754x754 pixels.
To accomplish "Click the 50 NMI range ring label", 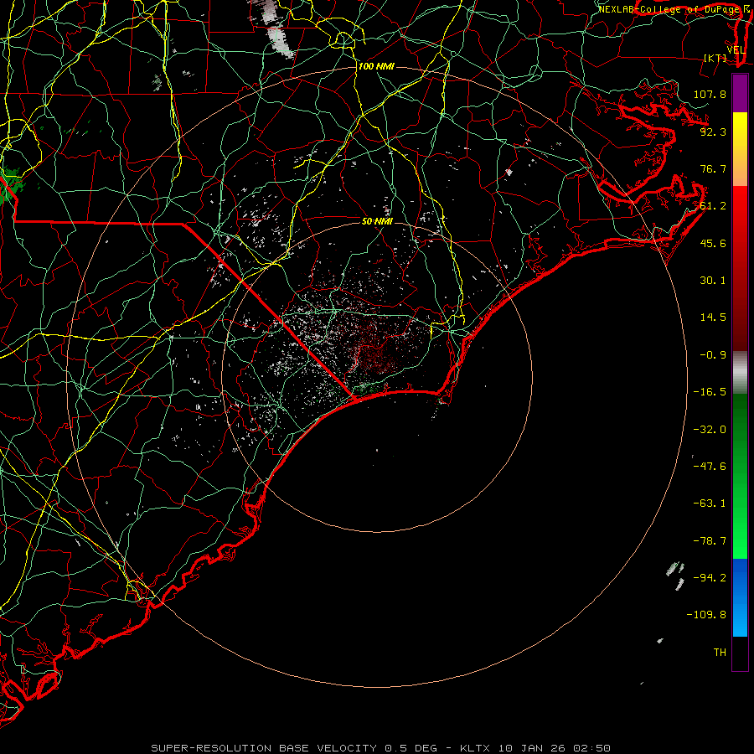I will (377, 221).
